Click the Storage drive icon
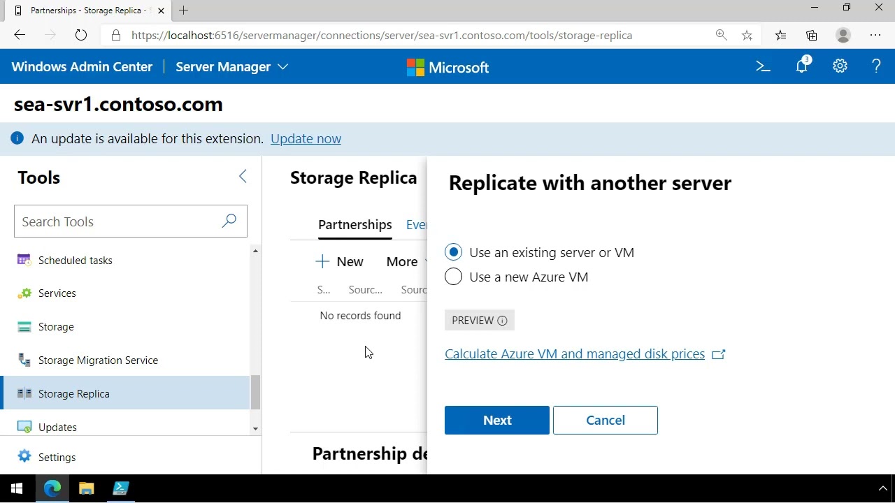 pyautogui.click(x=24, y=327)
